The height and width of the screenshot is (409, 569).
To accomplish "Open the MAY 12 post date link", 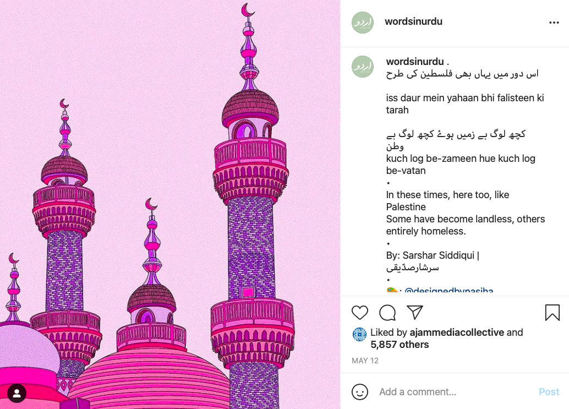I will 365,361.
